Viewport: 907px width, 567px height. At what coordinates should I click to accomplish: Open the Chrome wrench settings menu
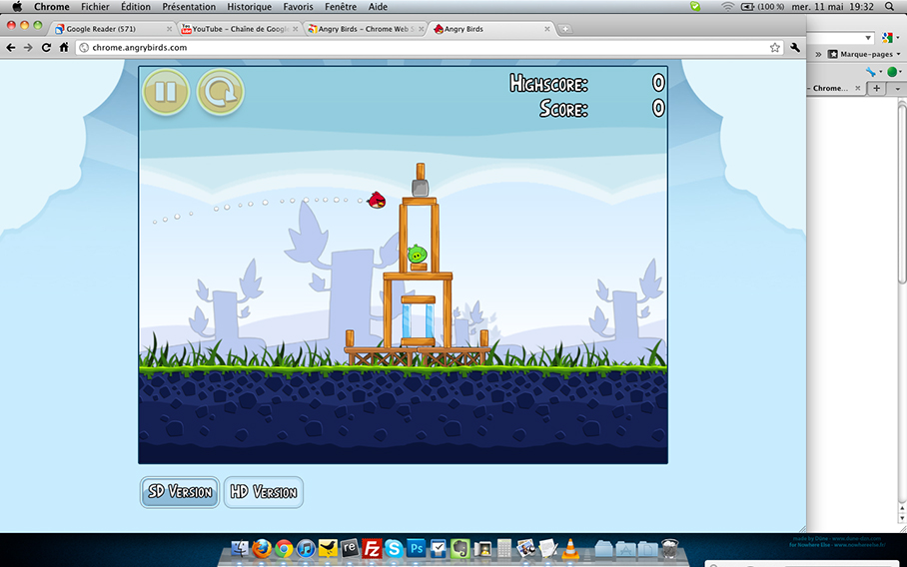coord(795,47)
